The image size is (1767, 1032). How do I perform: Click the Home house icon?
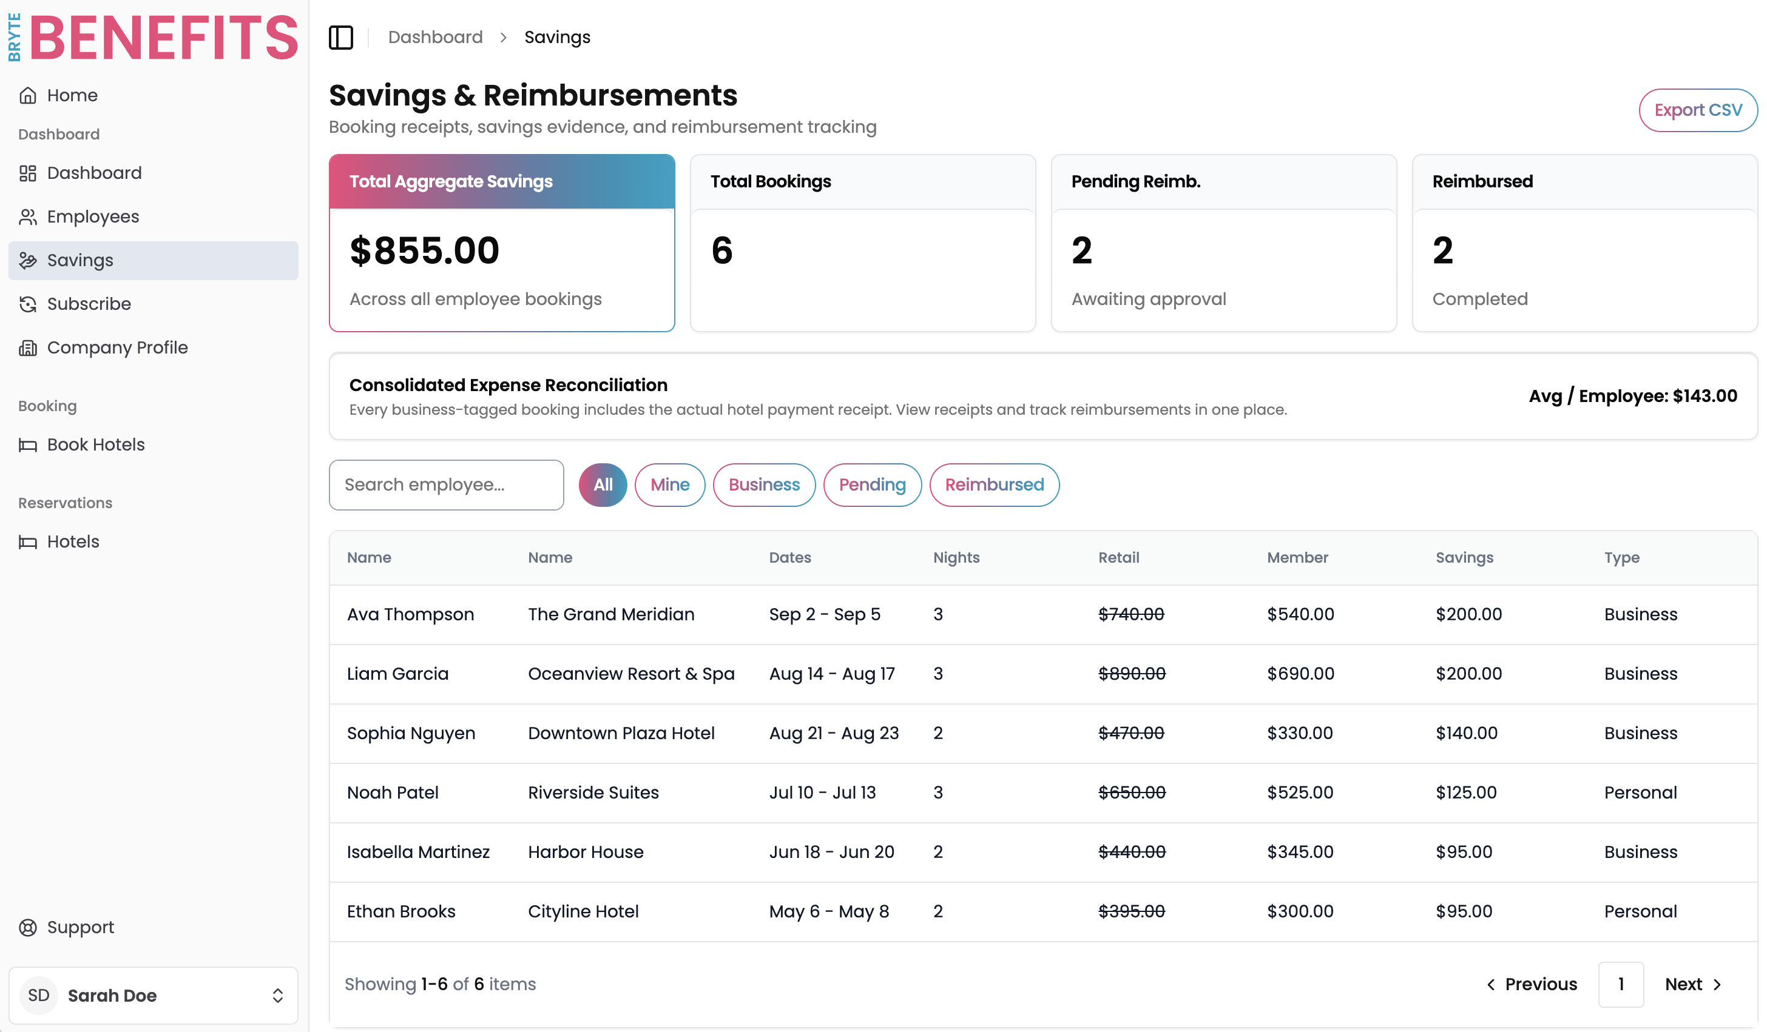coord(28,95)
